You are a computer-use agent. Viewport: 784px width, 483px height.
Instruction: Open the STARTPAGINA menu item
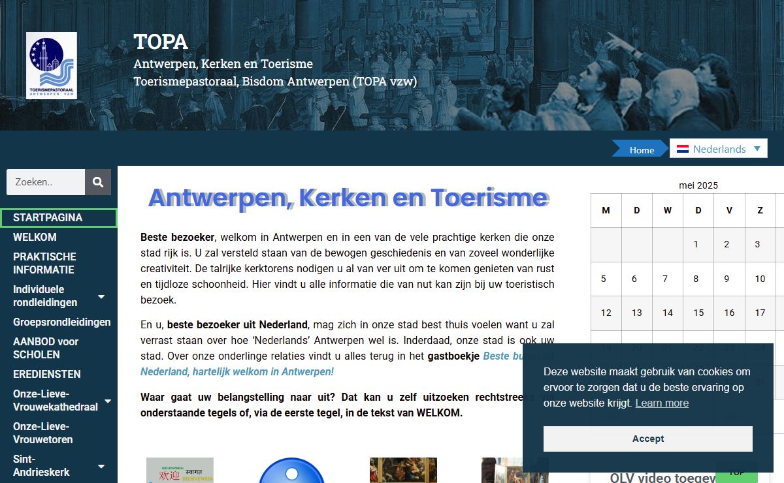click(x=59, y=218)
